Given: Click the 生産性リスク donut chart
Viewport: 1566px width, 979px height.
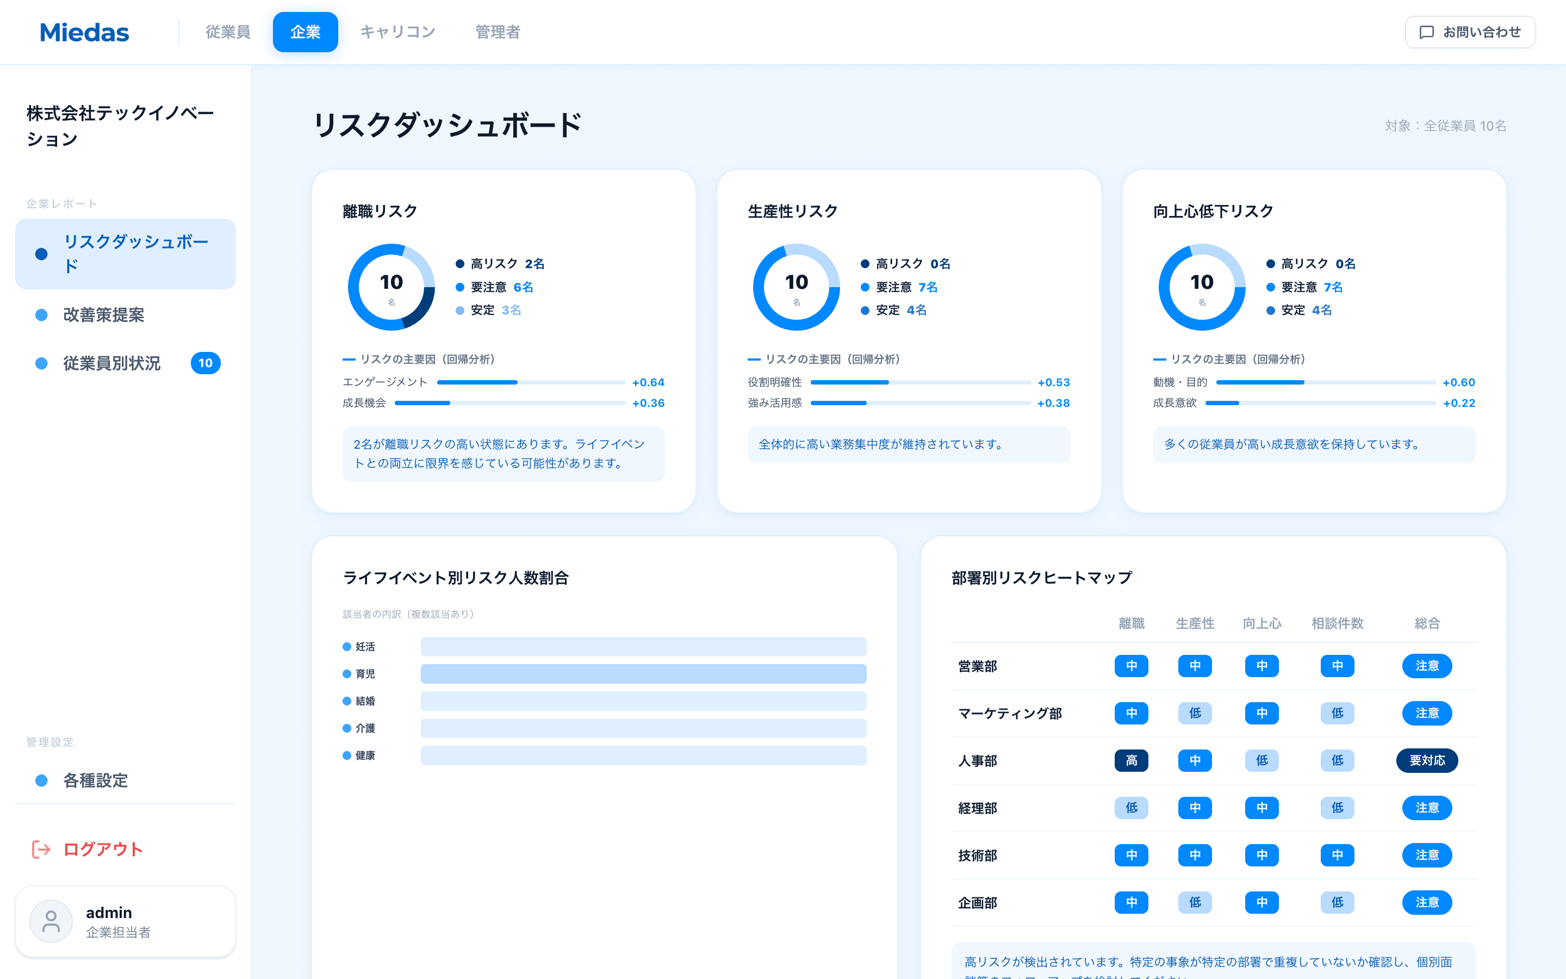Looking at the screenshot, I should (796, 287).
